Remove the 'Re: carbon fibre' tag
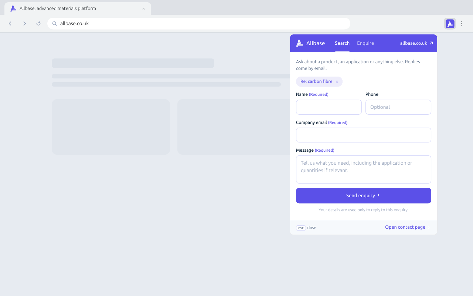Image resolution: width=473 pixels, height=296 pixels. pos(337,81)
